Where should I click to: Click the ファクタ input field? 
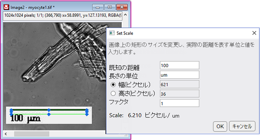point(179,103)
